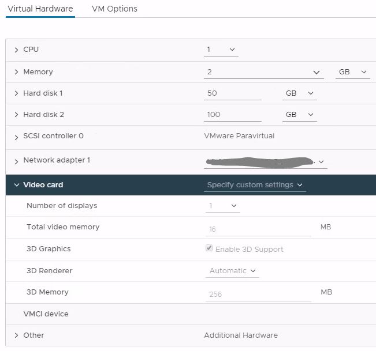Viewport: 376px width, 351px height.
Task: Click the Total video memory label
Action: 63,227
